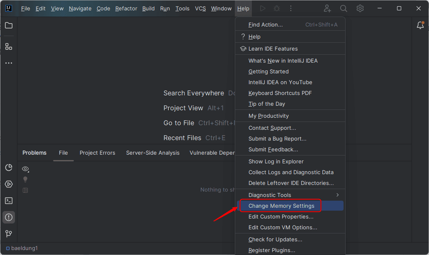The width and height of the screenshot is (429, 255).
Task: Open the Git version control icon
Action: (x=9, y=234)
